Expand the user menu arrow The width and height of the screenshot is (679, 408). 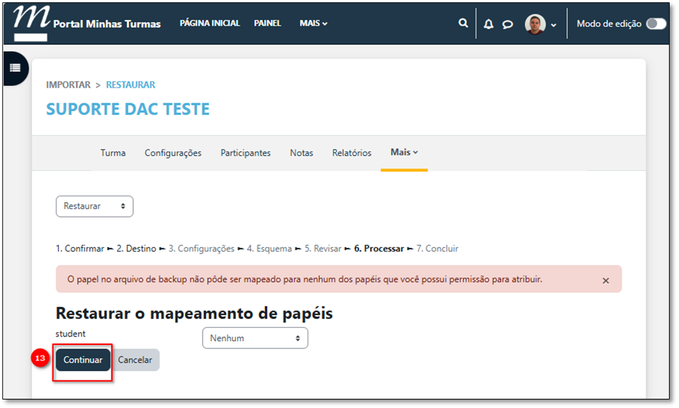554,25
